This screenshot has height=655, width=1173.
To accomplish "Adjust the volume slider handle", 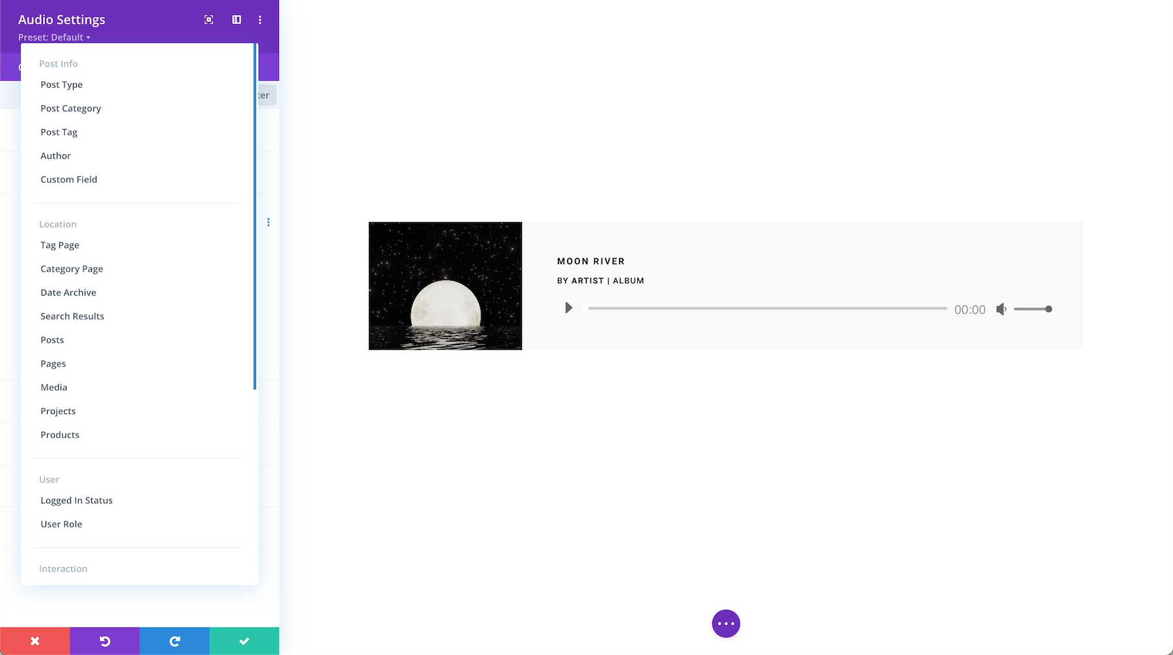I will click(1049, 309).
